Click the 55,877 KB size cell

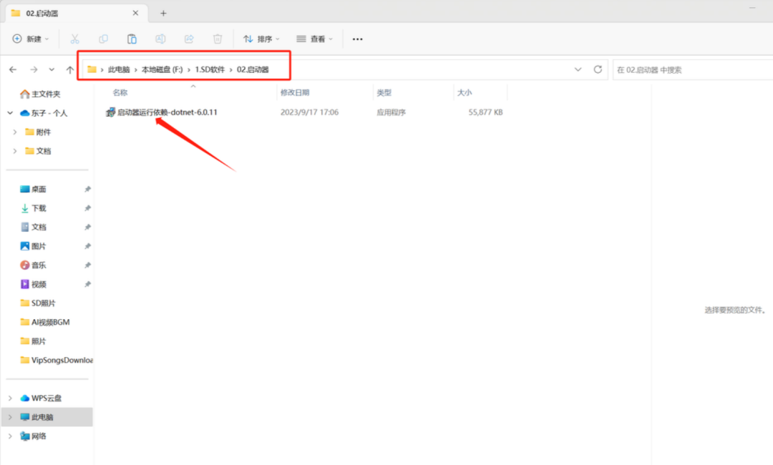pyautogui.click(x=485, y=112)
